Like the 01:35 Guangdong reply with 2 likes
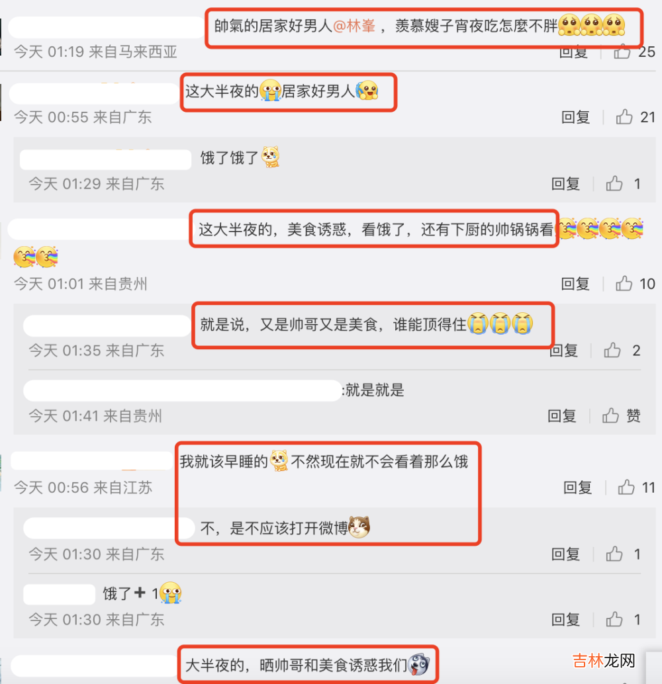 tap(612, 351)
